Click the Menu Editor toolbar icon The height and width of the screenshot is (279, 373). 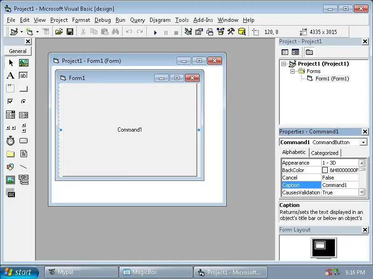[46, 32]
